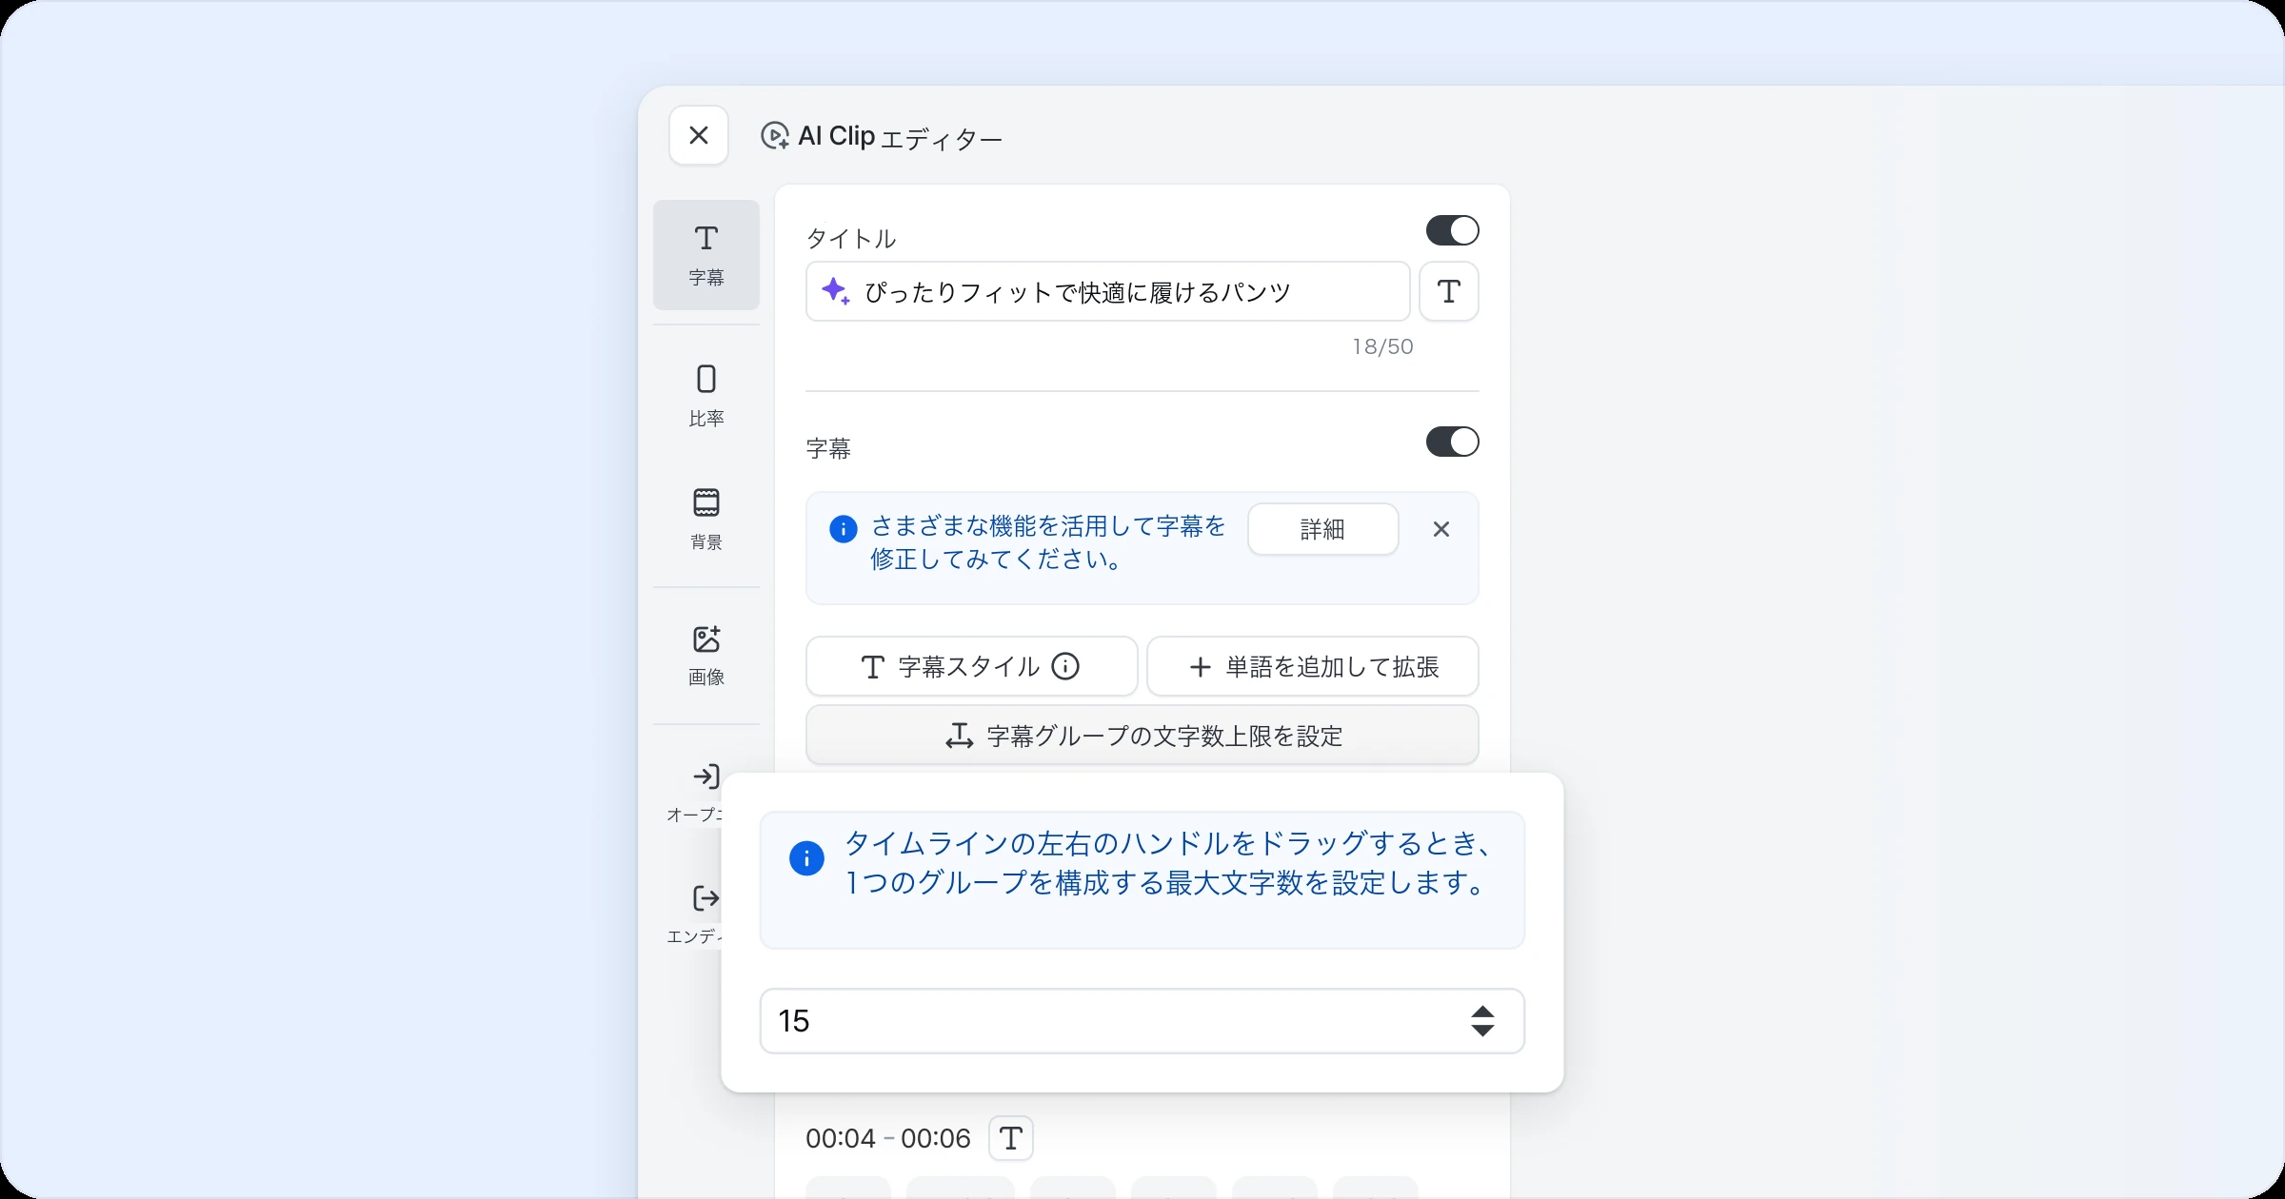Click the stepper arrows on the 15 field

pyautogui.click(x=1482, y=1021)
